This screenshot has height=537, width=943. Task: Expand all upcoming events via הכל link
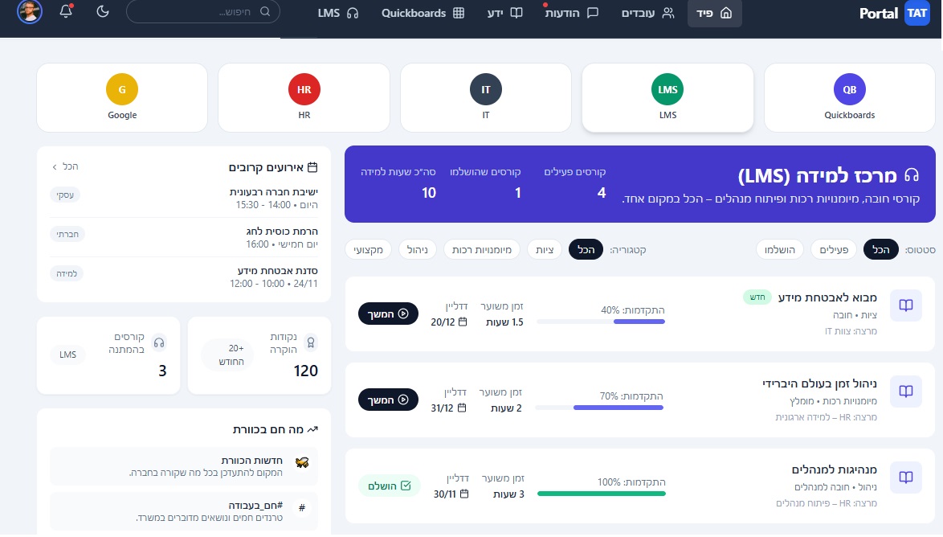[66, 166]
